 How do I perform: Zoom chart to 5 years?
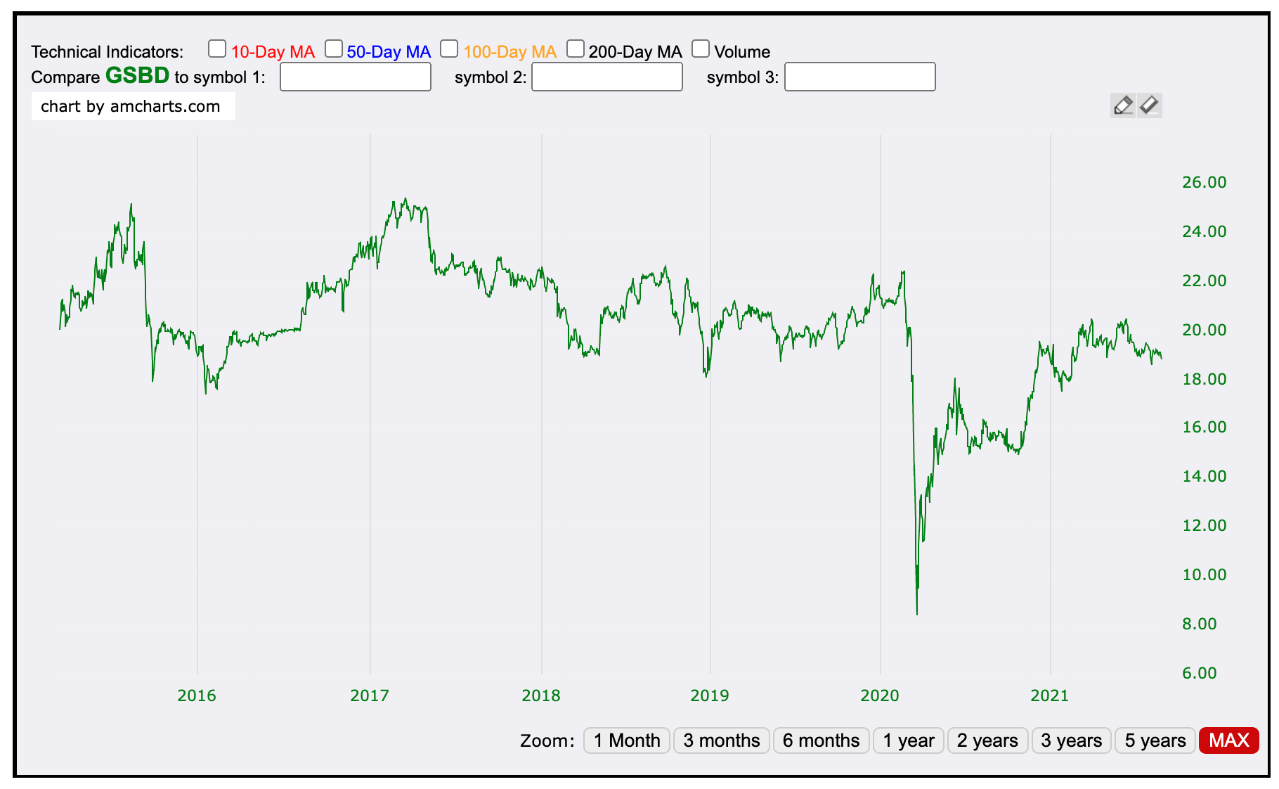click(x=1155, y=740)
